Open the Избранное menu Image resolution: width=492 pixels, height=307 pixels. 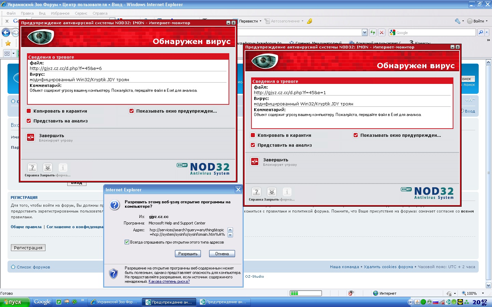click(x=60, y=13)
